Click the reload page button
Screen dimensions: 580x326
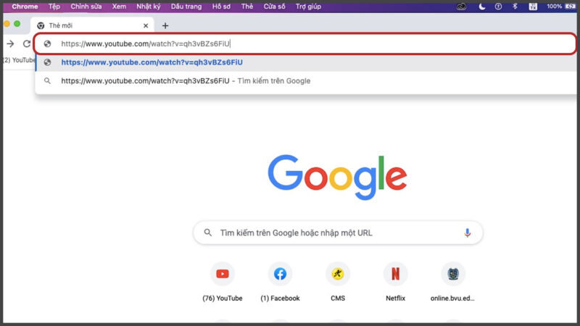tap(27, 43)
